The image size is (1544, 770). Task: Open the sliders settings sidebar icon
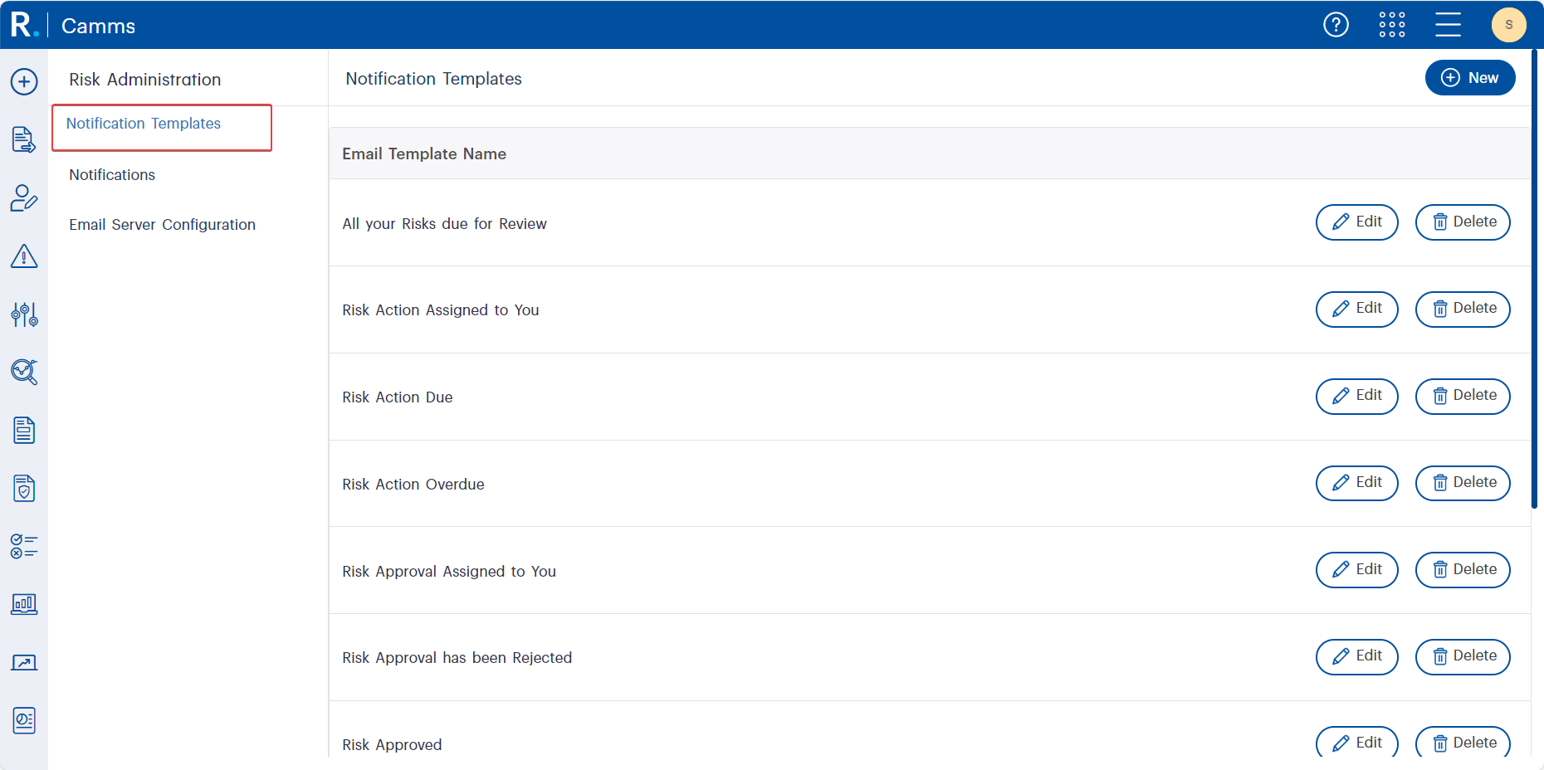[x=24, y=314]
